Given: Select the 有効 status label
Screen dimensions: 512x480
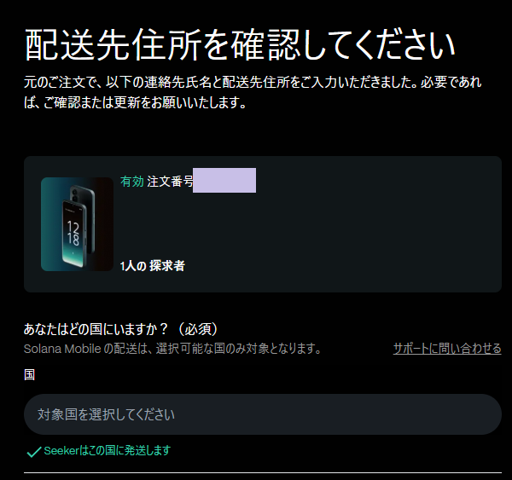Looking at the screenshot, I should coord(132,182).
